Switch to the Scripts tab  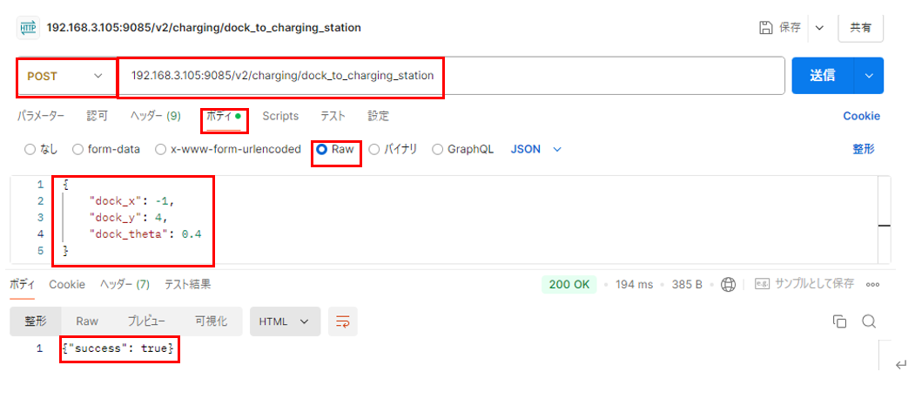[280, 116]
